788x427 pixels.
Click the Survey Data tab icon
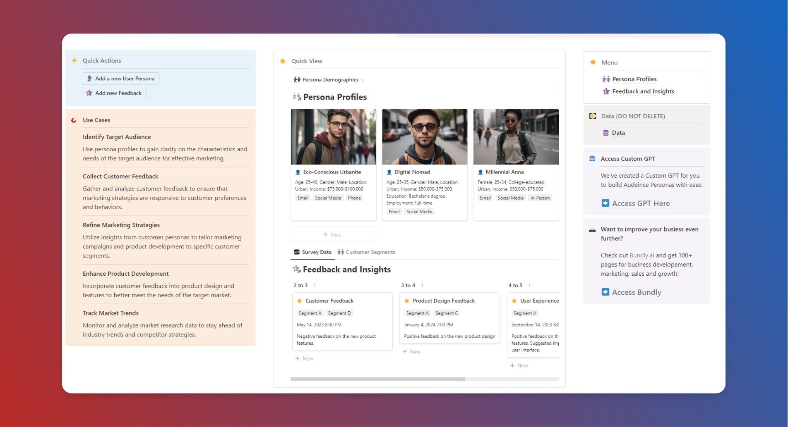coord(297,252)
